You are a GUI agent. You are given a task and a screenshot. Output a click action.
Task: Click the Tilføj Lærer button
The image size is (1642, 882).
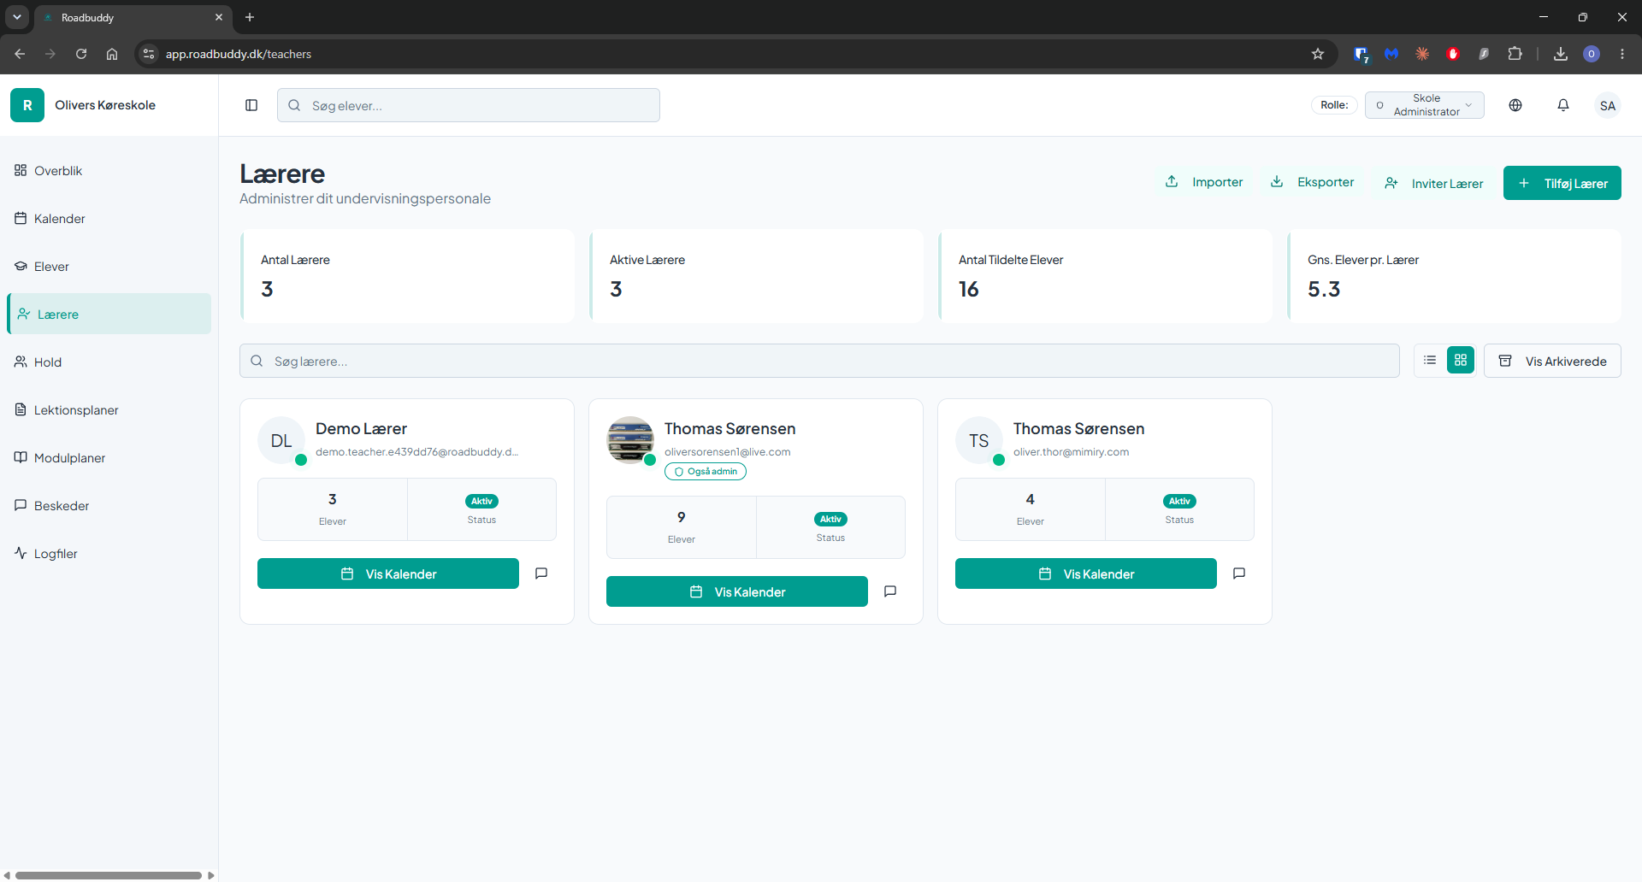1562,183
